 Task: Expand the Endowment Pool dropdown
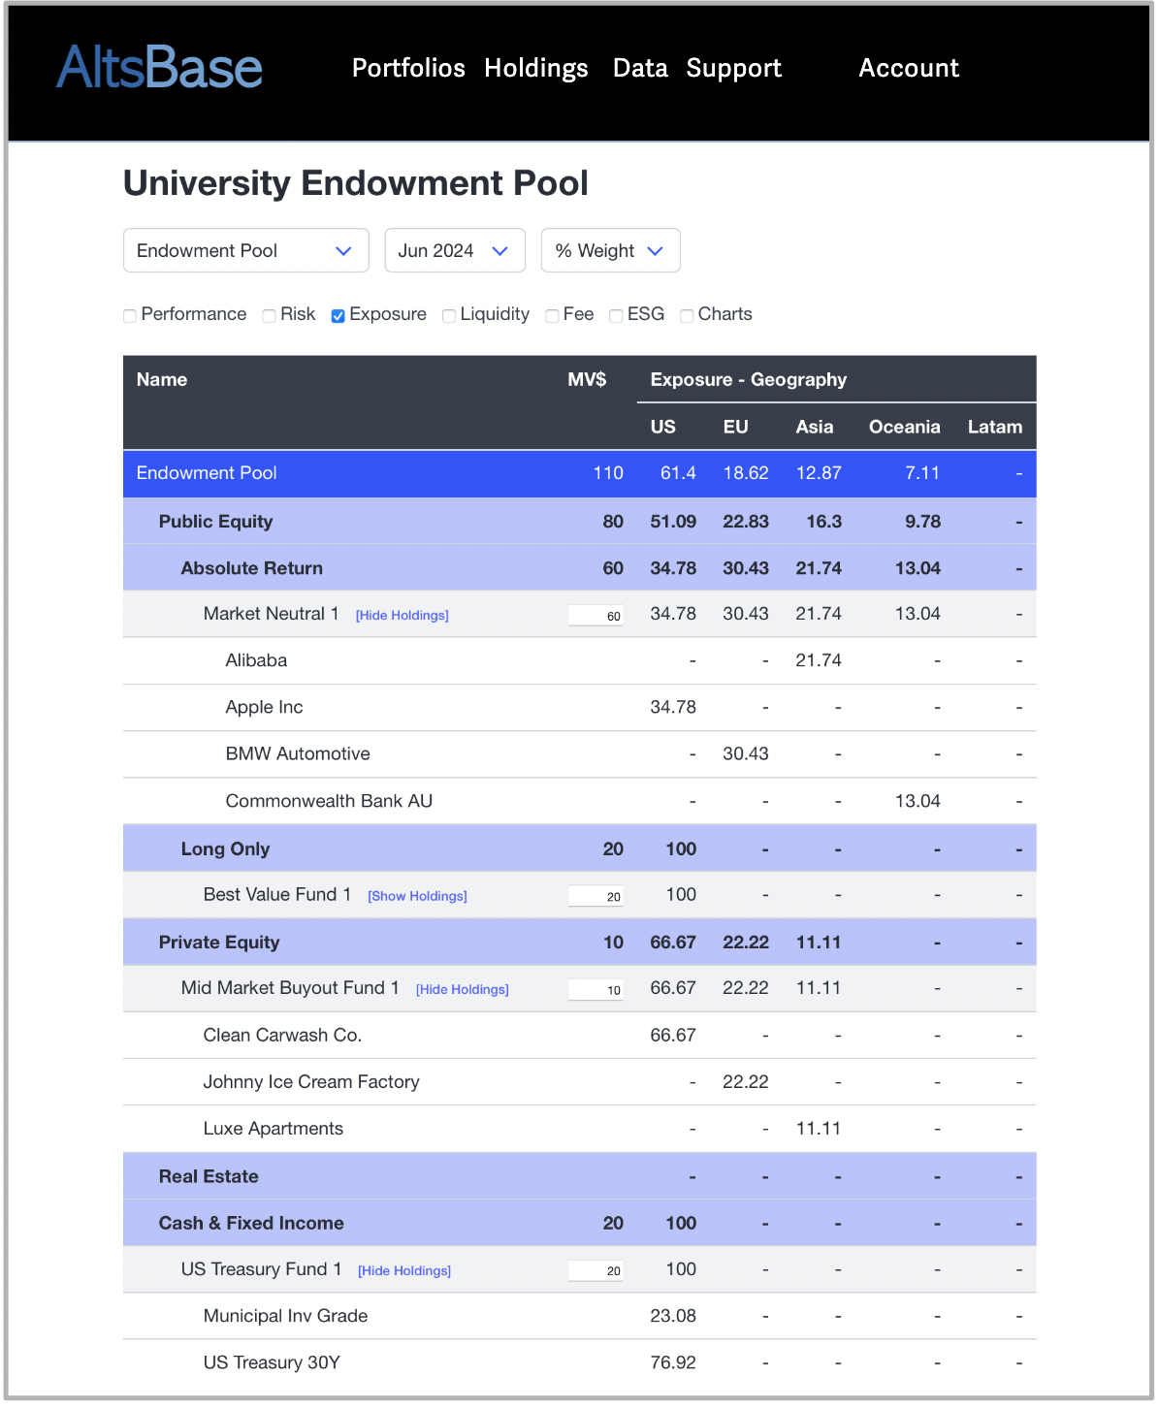245,251
